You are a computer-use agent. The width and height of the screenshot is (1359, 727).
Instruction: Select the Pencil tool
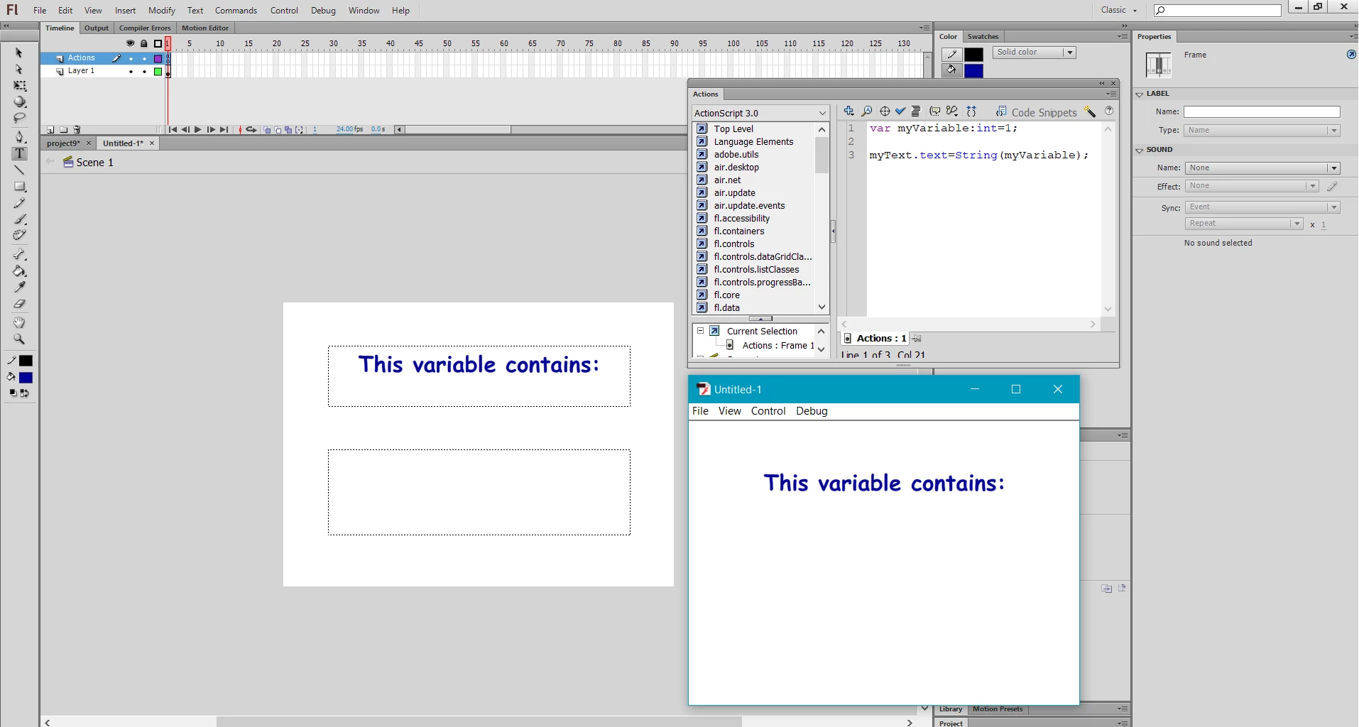pyautogui.click(x=19, y=203)
